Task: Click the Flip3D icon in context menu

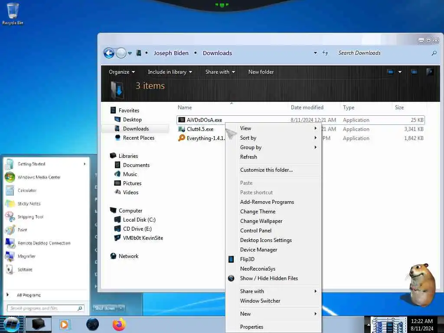Action: pos(231,259)
